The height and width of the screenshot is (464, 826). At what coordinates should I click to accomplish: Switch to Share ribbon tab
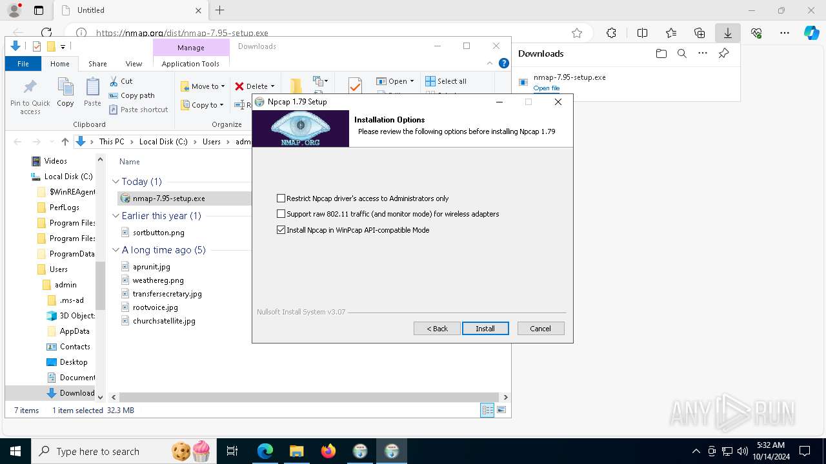98,64
